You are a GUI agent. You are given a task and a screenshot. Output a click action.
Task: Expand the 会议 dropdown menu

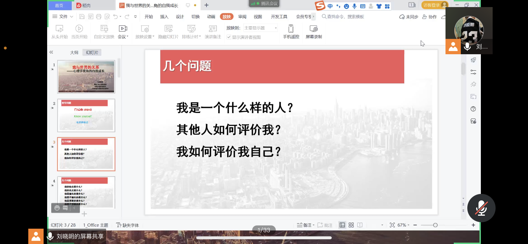pos(123,37)
